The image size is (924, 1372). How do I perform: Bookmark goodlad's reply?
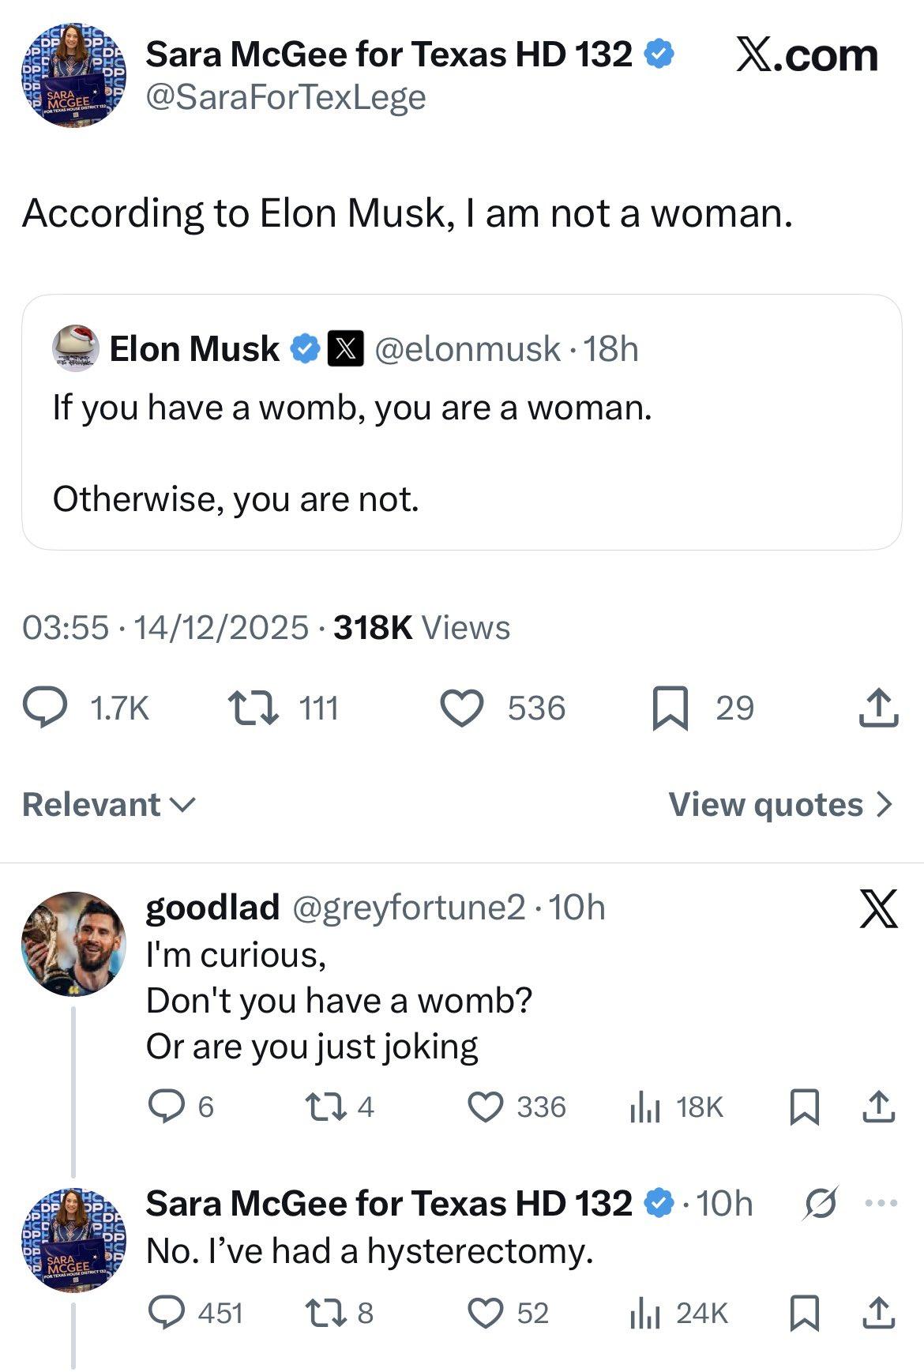pos(805,1107)
